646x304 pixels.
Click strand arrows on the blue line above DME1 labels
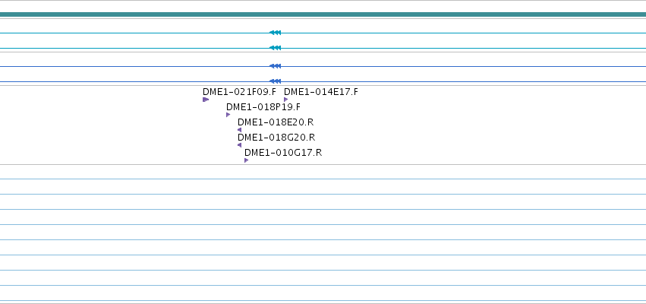tap(276, 81)
